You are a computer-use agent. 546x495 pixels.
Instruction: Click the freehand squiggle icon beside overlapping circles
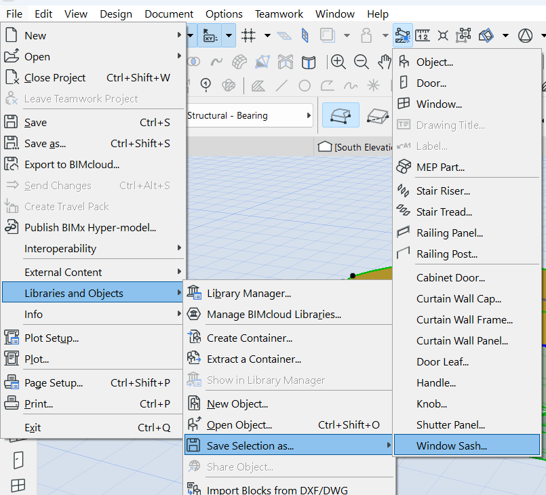pyautogui.click(x=216, y=62)
